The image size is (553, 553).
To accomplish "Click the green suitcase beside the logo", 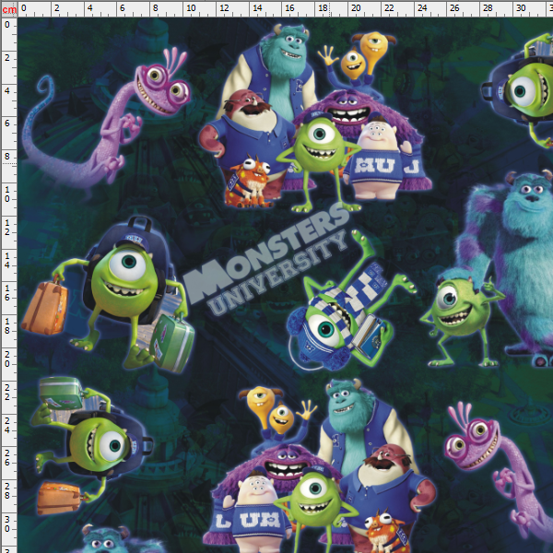I will click(x=171, y=341).
